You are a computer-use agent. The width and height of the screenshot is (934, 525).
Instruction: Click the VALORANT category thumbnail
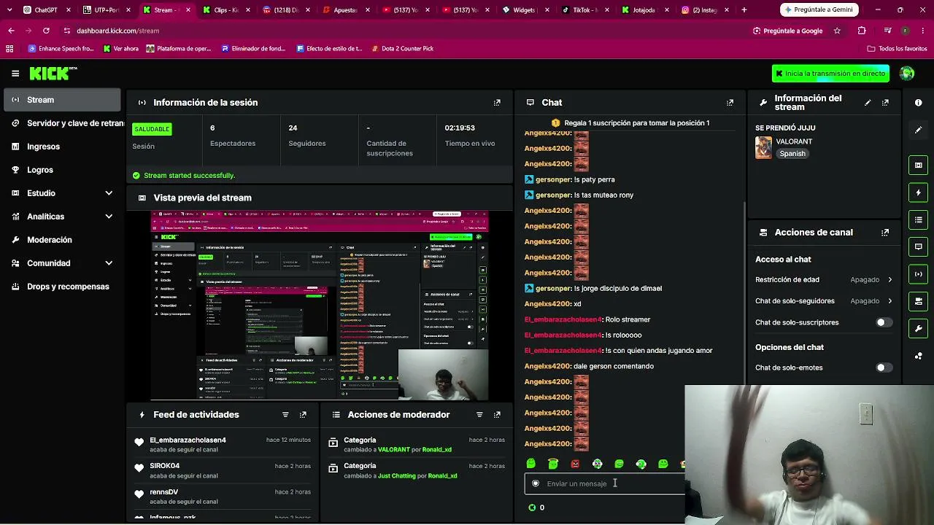pyautogui.click(x=763, y=147)
